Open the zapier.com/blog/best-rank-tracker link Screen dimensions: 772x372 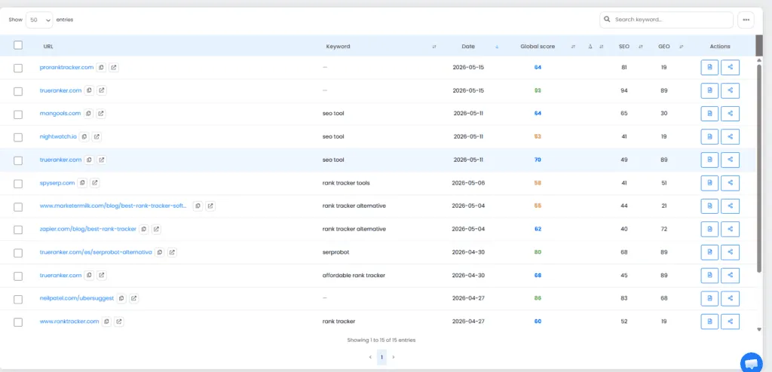click(87, 230)
